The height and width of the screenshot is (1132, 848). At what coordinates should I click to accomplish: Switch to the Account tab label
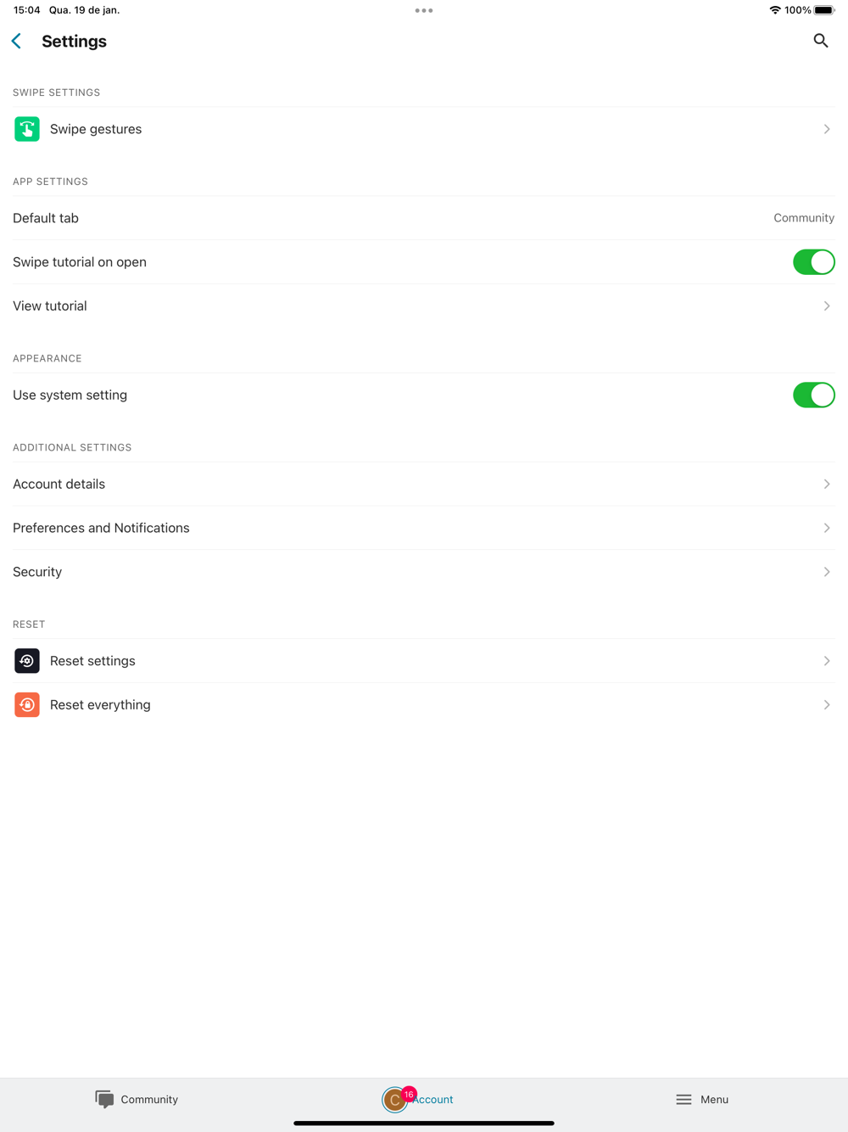tap(433, 1100)
